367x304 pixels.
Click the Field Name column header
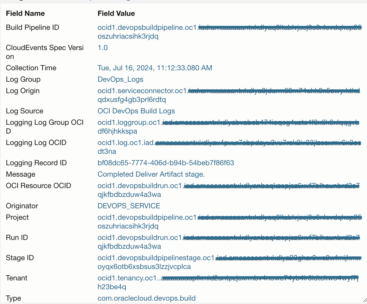[x=25, y=13]
